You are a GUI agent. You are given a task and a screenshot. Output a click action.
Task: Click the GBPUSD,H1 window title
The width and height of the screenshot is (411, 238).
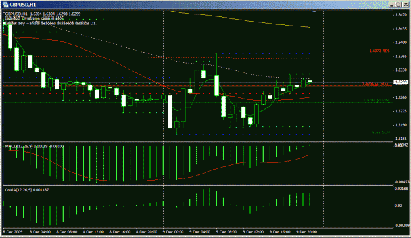tap(22, 5)
